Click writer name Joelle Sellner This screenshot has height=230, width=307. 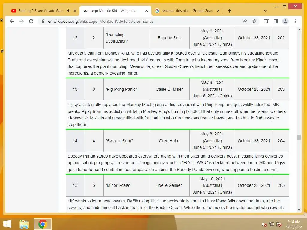click(169, 185)
